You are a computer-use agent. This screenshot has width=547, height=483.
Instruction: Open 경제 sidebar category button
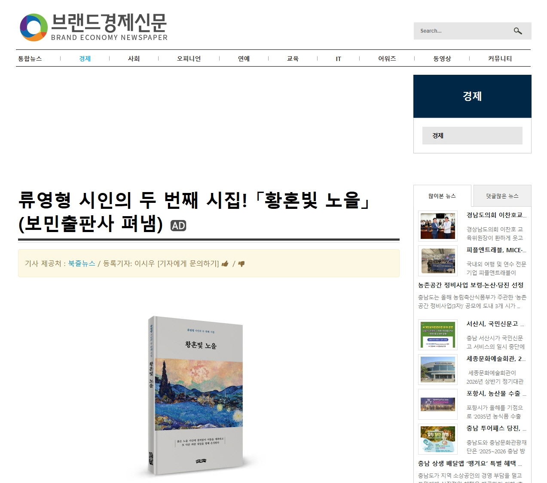point(472,135)
